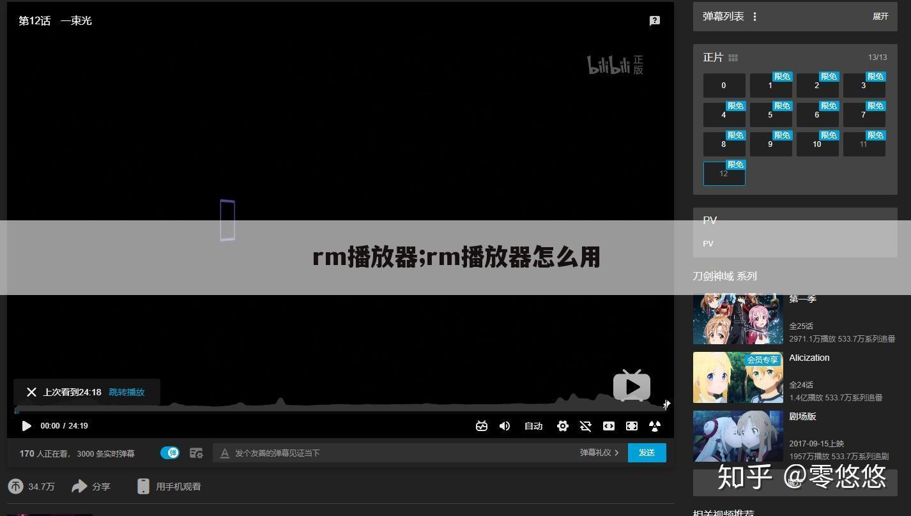This screenshot has height=516, width=911.
Task: Toggle the danmaku switch on or off
Action: [170, 453]
